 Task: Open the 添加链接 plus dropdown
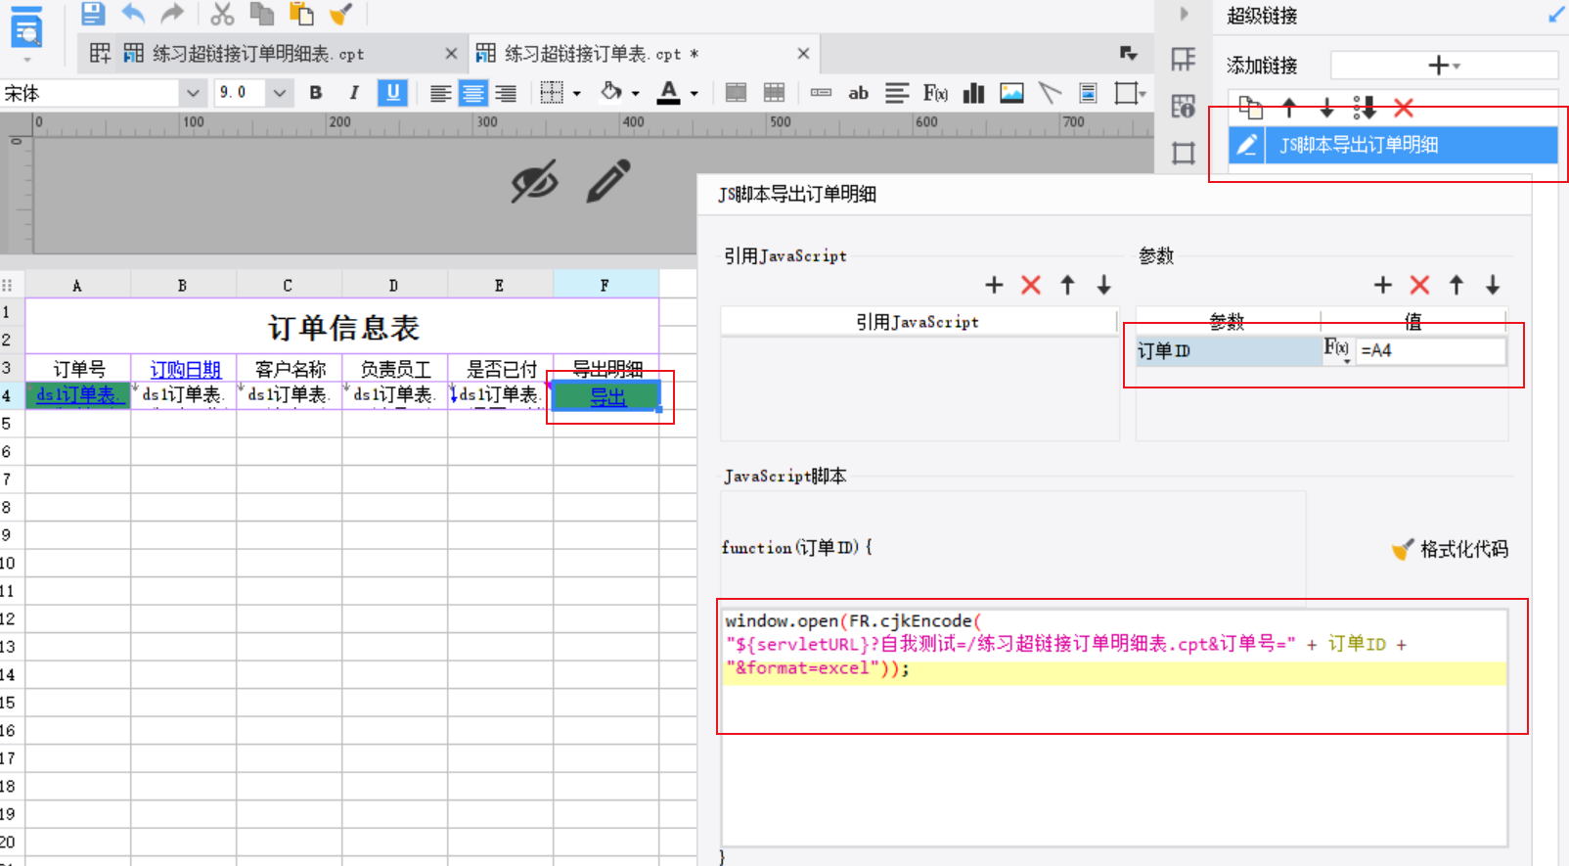(x=1444, y=66)
